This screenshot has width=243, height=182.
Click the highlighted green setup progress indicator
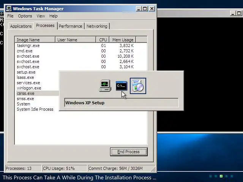221,176
